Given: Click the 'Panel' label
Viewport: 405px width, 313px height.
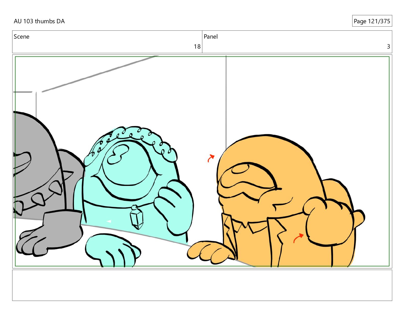Looking at the screenshot, I should 211,37.
